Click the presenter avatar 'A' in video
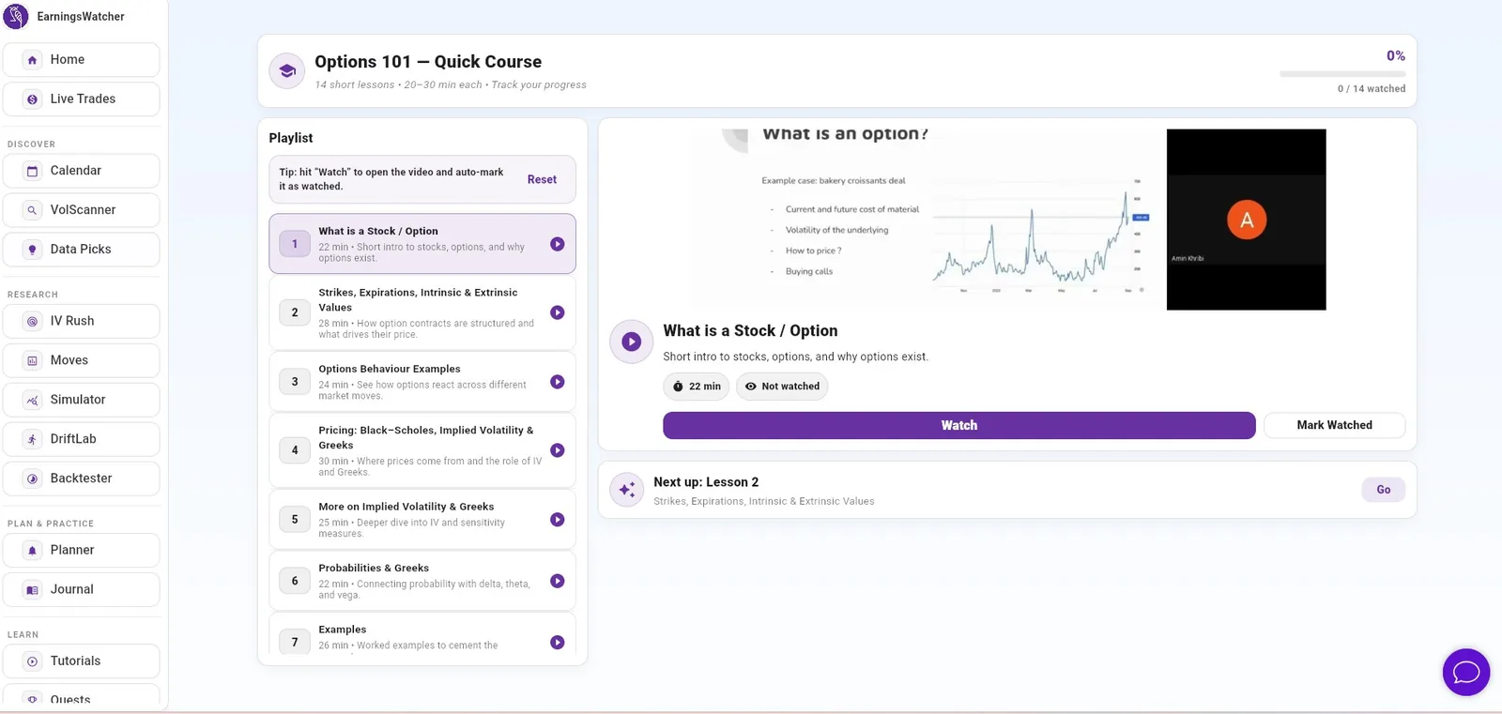Viewport: 1502px width, 714px height. click(1247, 220)
